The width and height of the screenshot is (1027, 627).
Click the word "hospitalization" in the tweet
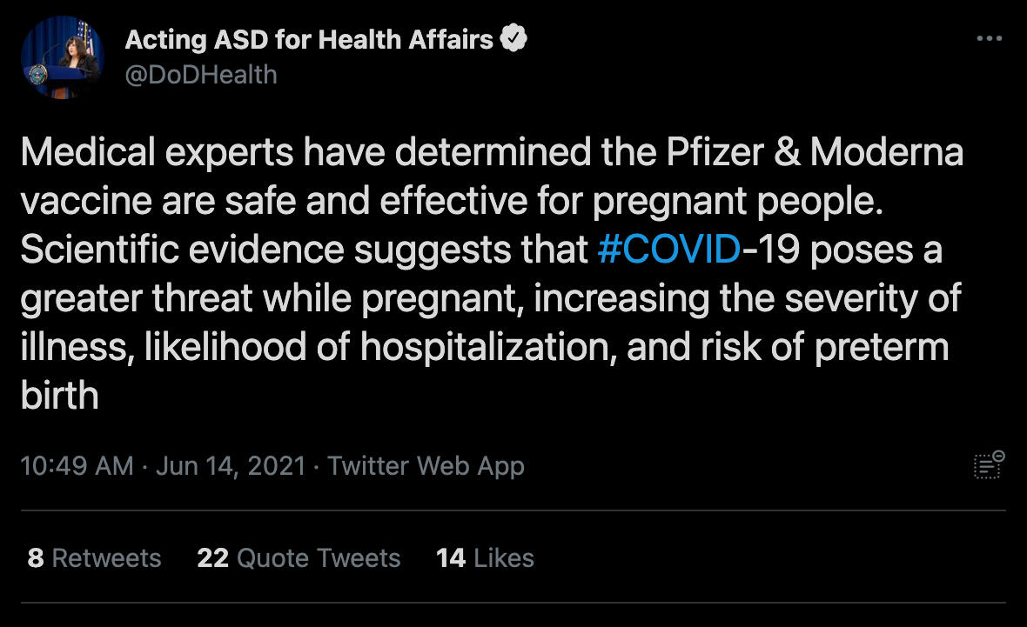(485, 347)
